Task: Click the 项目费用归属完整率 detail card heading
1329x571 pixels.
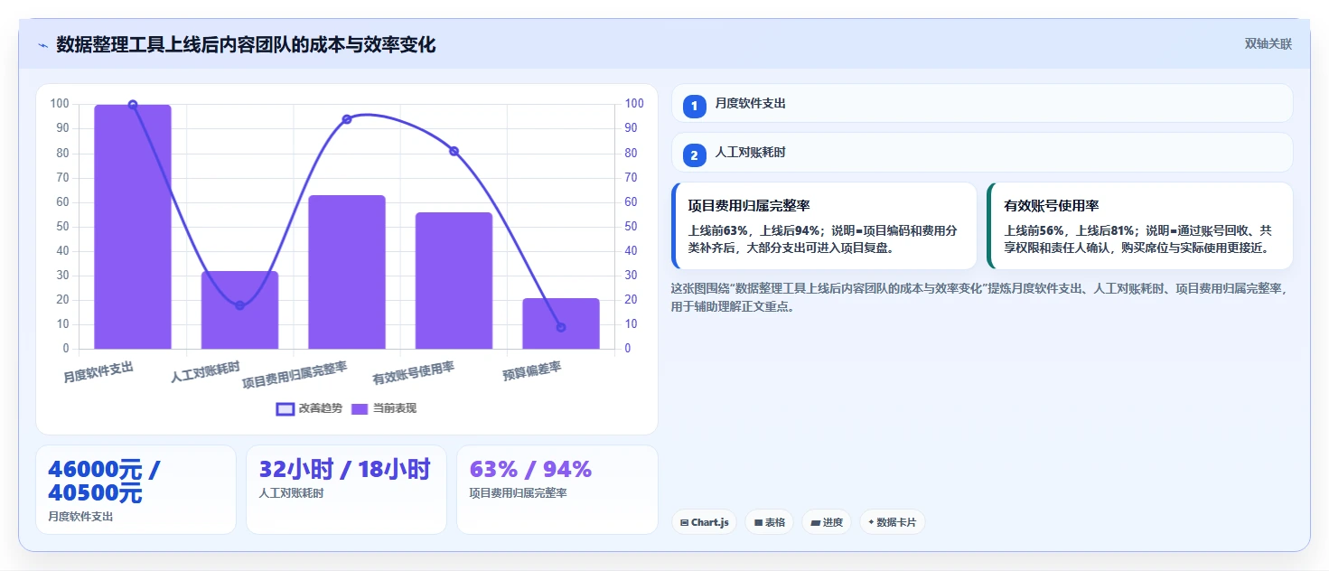Action: [749, 206]
